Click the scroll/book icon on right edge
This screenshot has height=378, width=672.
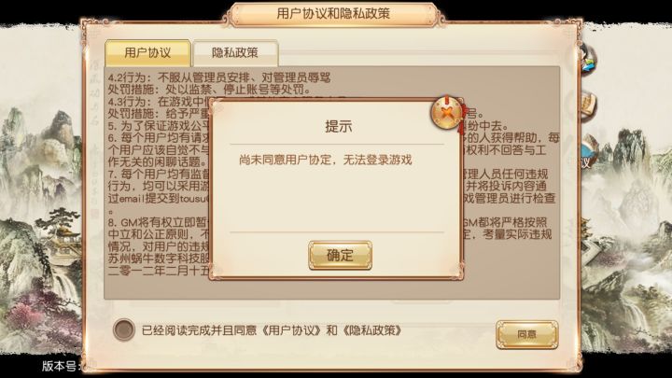pos(589,105)
